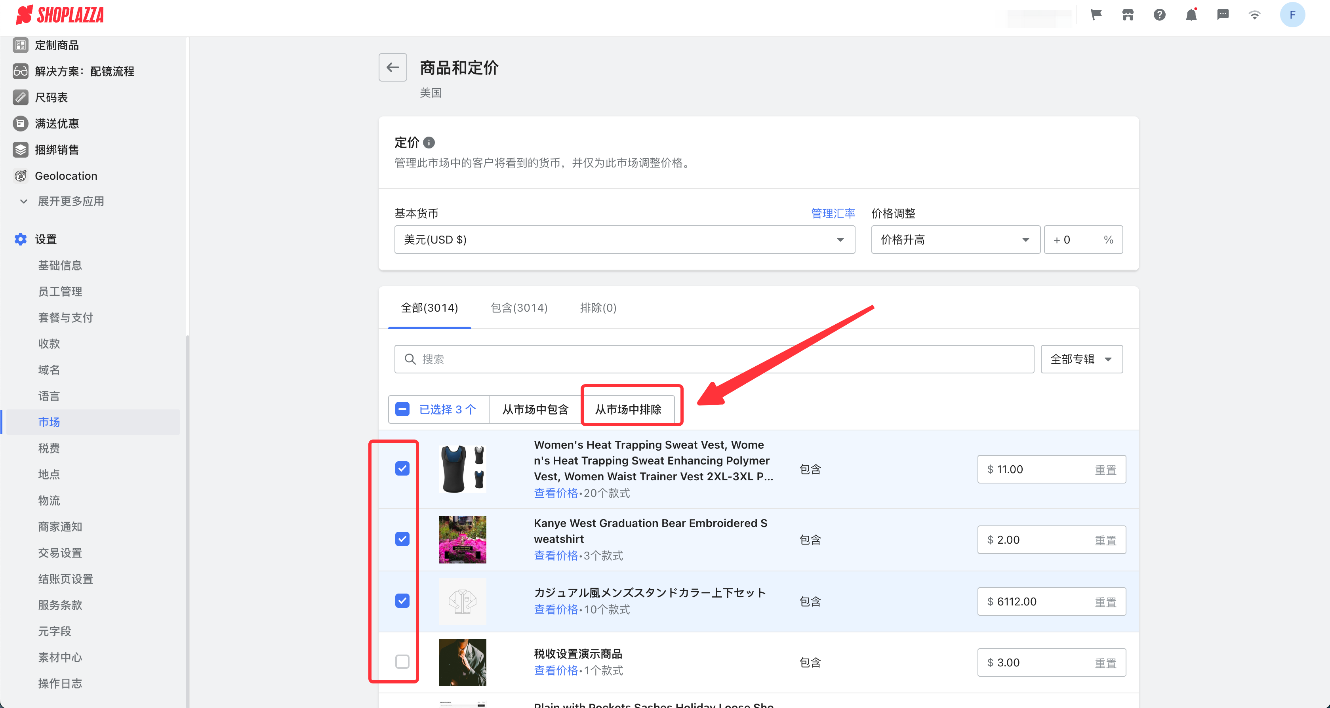
Task: Open 基础信息 settings item
Action: [x=60, y=265]
